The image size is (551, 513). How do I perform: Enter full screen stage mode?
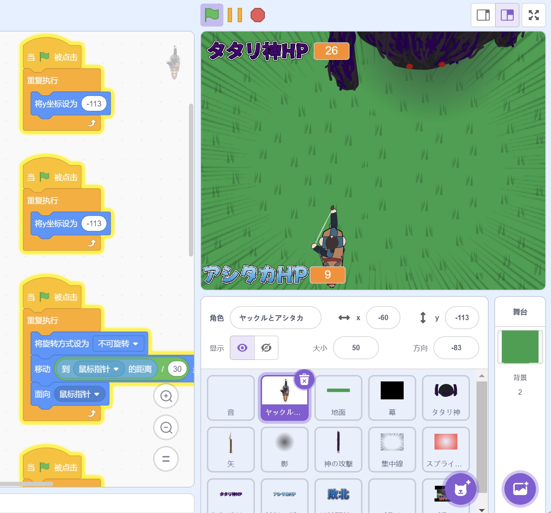[x=534, y=15]
